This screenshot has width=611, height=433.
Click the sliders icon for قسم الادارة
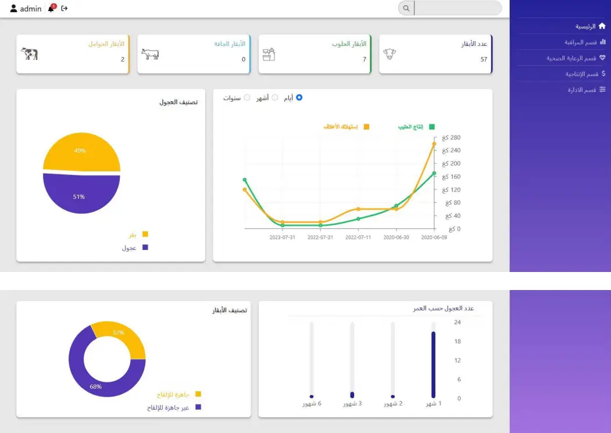(x=602, y=90)
